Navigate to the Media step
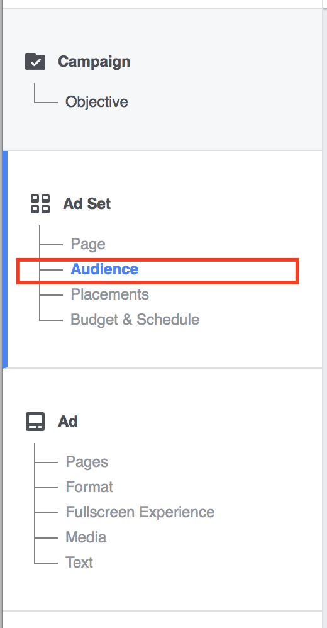The width and height of the screenshot is (327, 628). [x=86, y=537]
